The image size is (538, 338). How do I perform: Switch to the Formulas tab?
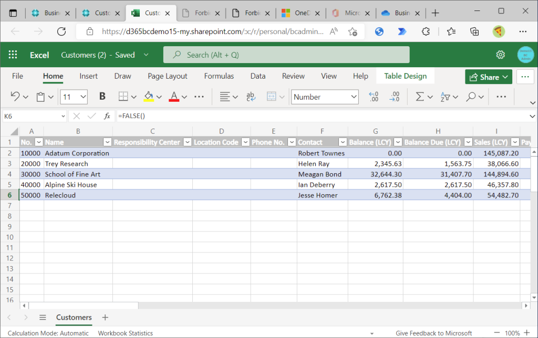pos(219,76)
